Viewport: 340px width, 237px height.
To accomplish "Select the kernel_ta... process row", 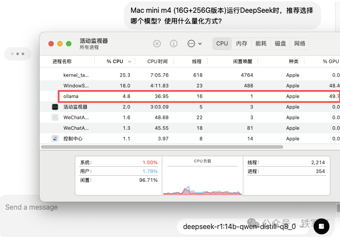I will coord(190,75).
